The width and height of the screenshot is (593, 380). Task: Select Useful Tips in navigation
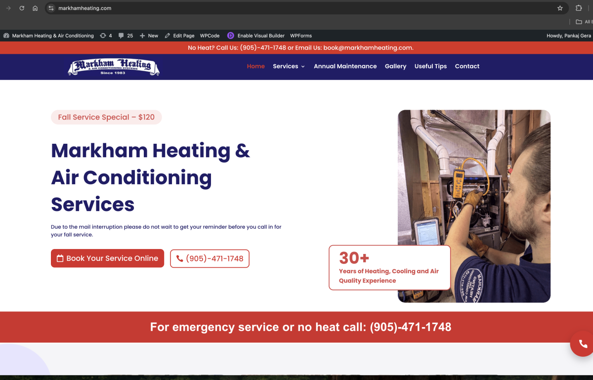pyautogui.click(x=431, y=66)
